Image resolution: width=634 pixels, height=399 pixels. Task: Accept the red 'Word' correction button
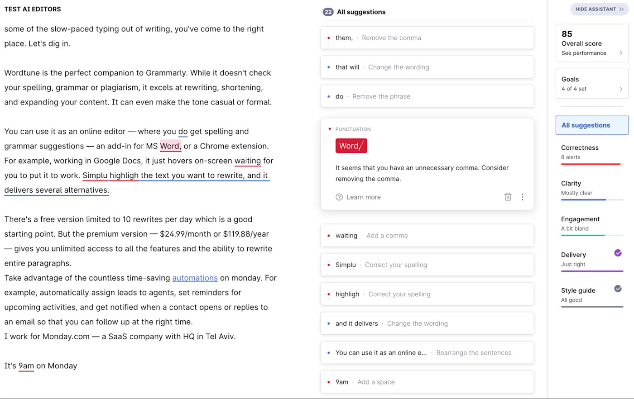click(351, 146)
